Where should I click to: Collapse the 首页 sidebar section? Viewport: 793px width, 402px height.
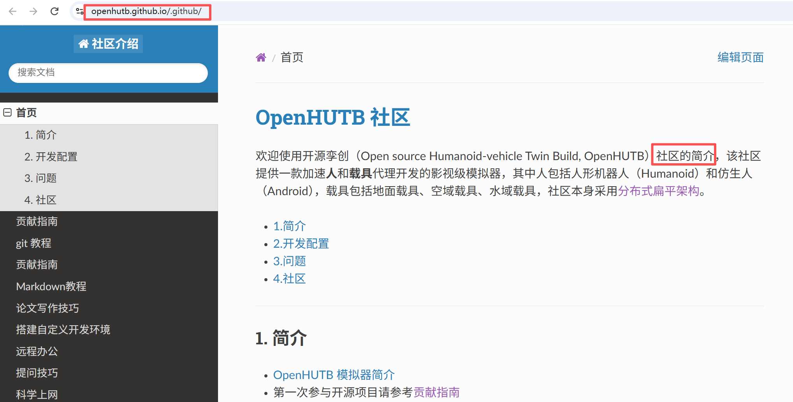click(7, 113)
